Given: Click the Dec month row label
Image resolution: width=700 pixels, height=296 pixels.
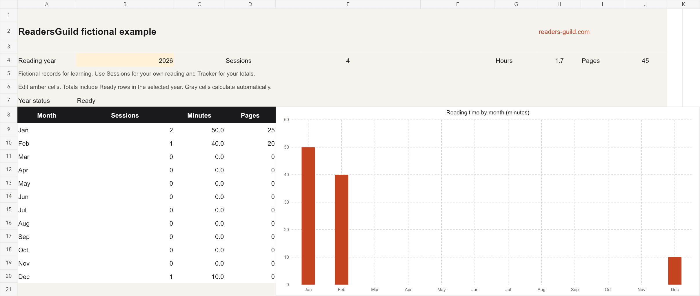Looking at the screenshot, I should (x=24, y=277).
